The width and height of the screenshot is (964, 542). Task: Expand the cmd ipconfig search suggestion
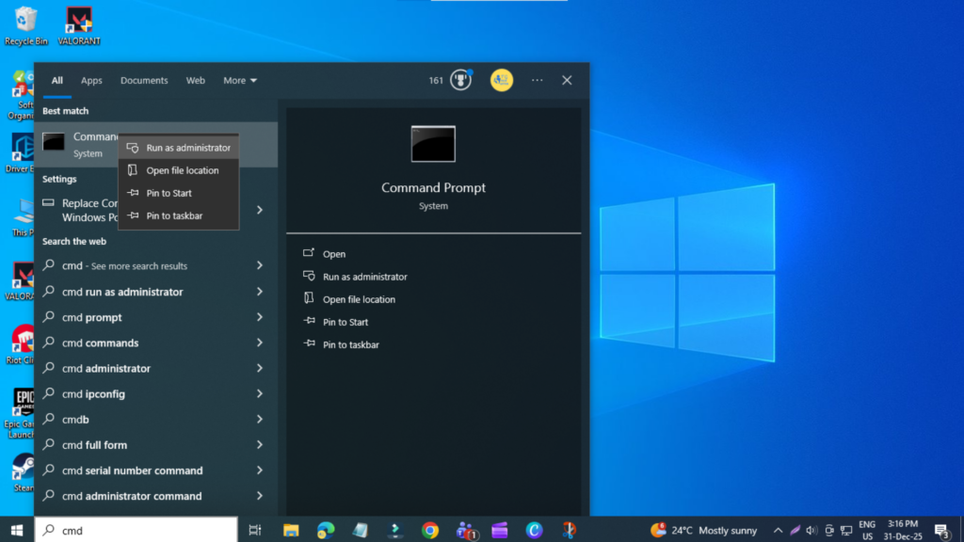click(259, 393)
